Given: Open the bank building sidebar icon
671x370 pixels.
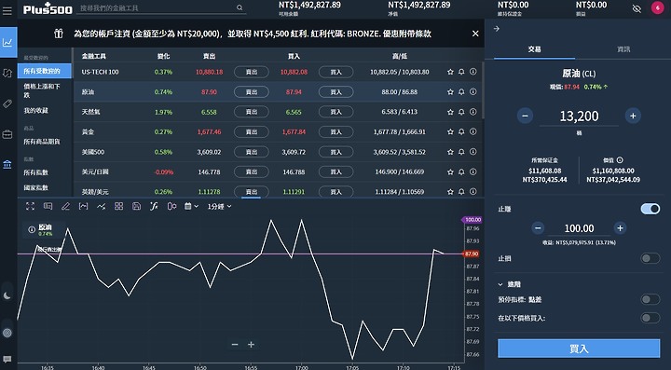Looking at the screenshot, I should [x=7, y=164].
